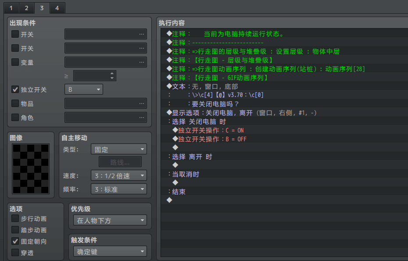The image size is (408, 261).
Task: Expand the 类型 movement type dropdown
Action: [118, 149]
